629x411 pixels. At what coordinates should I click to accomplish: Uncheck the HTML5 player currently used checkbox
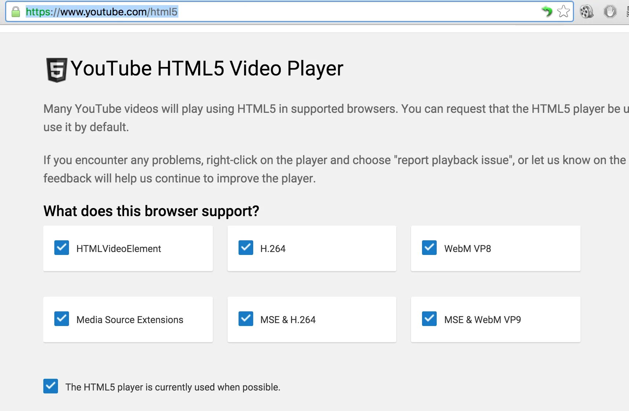(51, 386)
